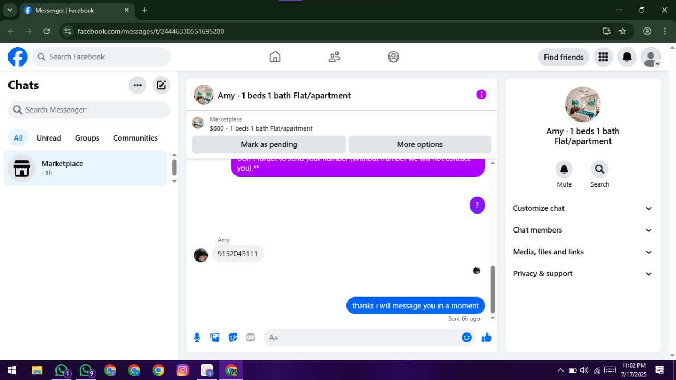Click the Aa message input box
Screen dimensions: 676x380
(369, 338)
